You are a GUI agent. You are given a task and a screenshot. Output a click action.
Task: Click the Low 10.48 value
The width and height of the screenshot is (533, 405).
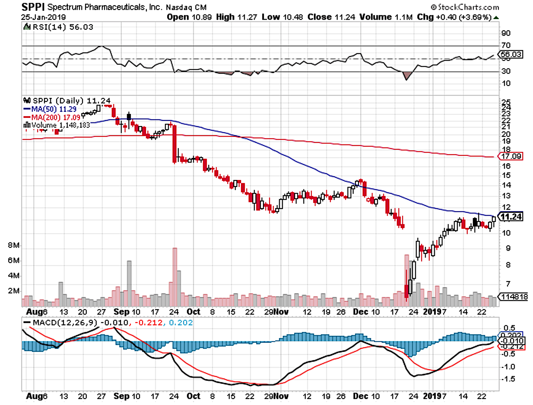click(282, 17)
